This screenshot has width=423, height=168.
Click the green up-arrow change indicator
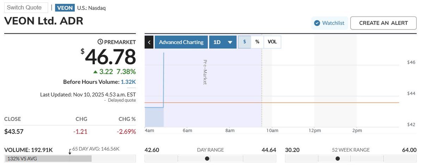[95, 72]
